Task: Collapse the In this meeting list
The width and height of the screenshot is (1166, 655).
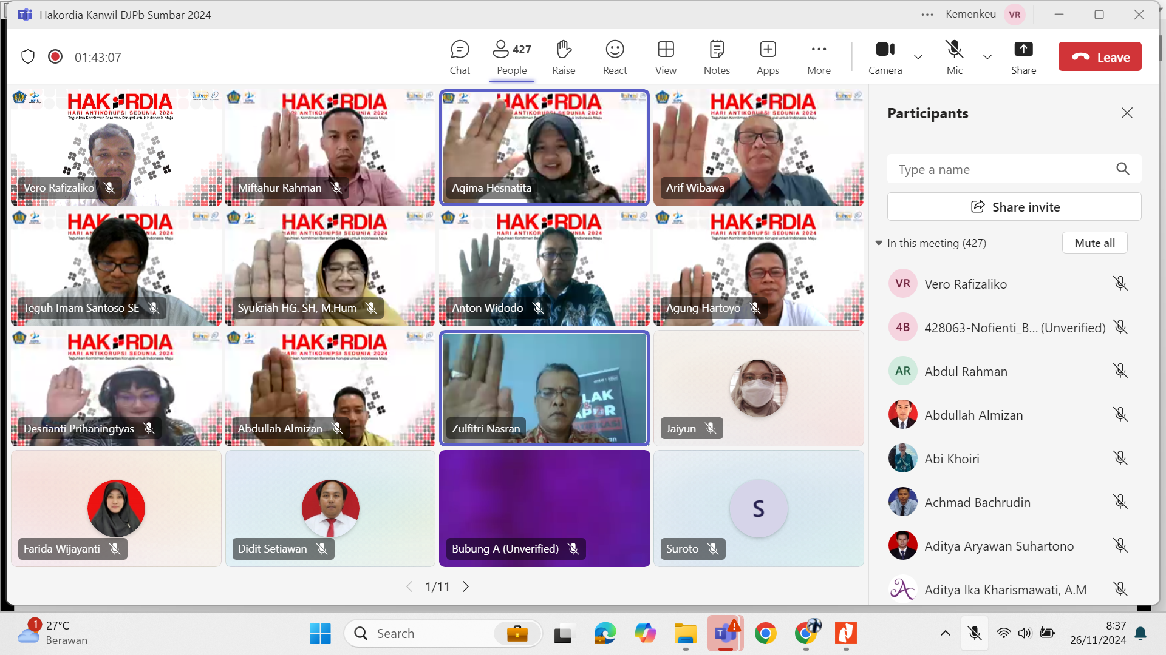Action: (x=879, y=243)
